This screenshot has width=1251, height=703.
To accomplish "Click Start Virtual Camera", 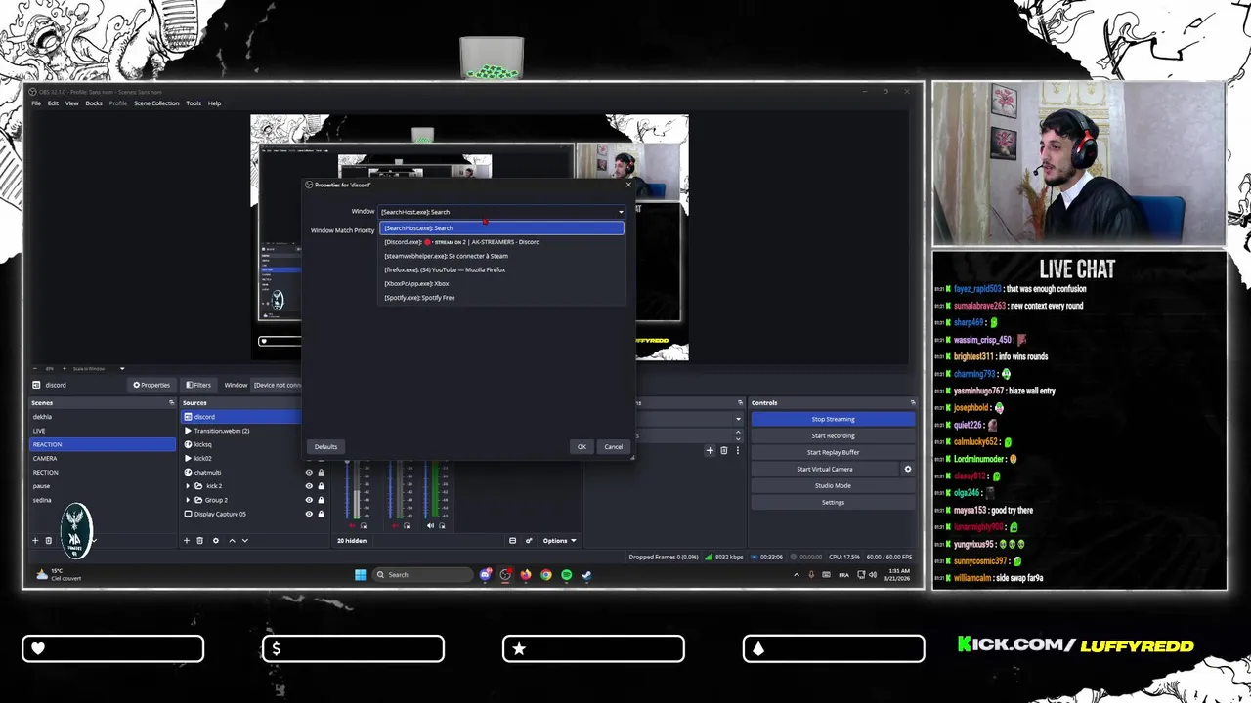I will tap(825, 469).
